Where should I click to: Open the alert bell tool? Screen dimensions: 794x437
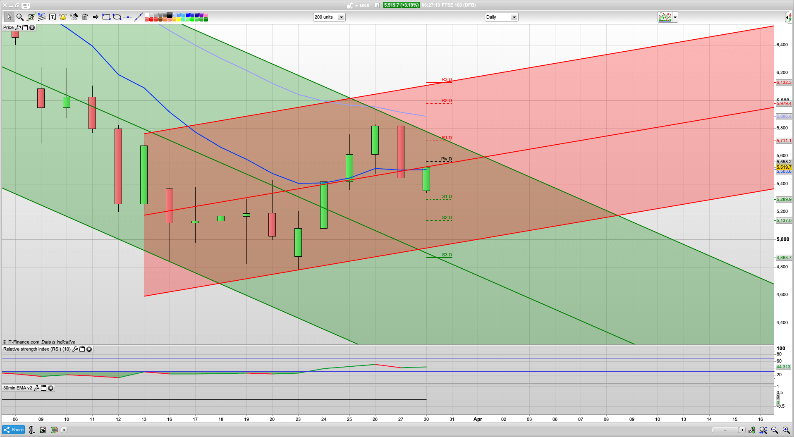coord(63,17)
